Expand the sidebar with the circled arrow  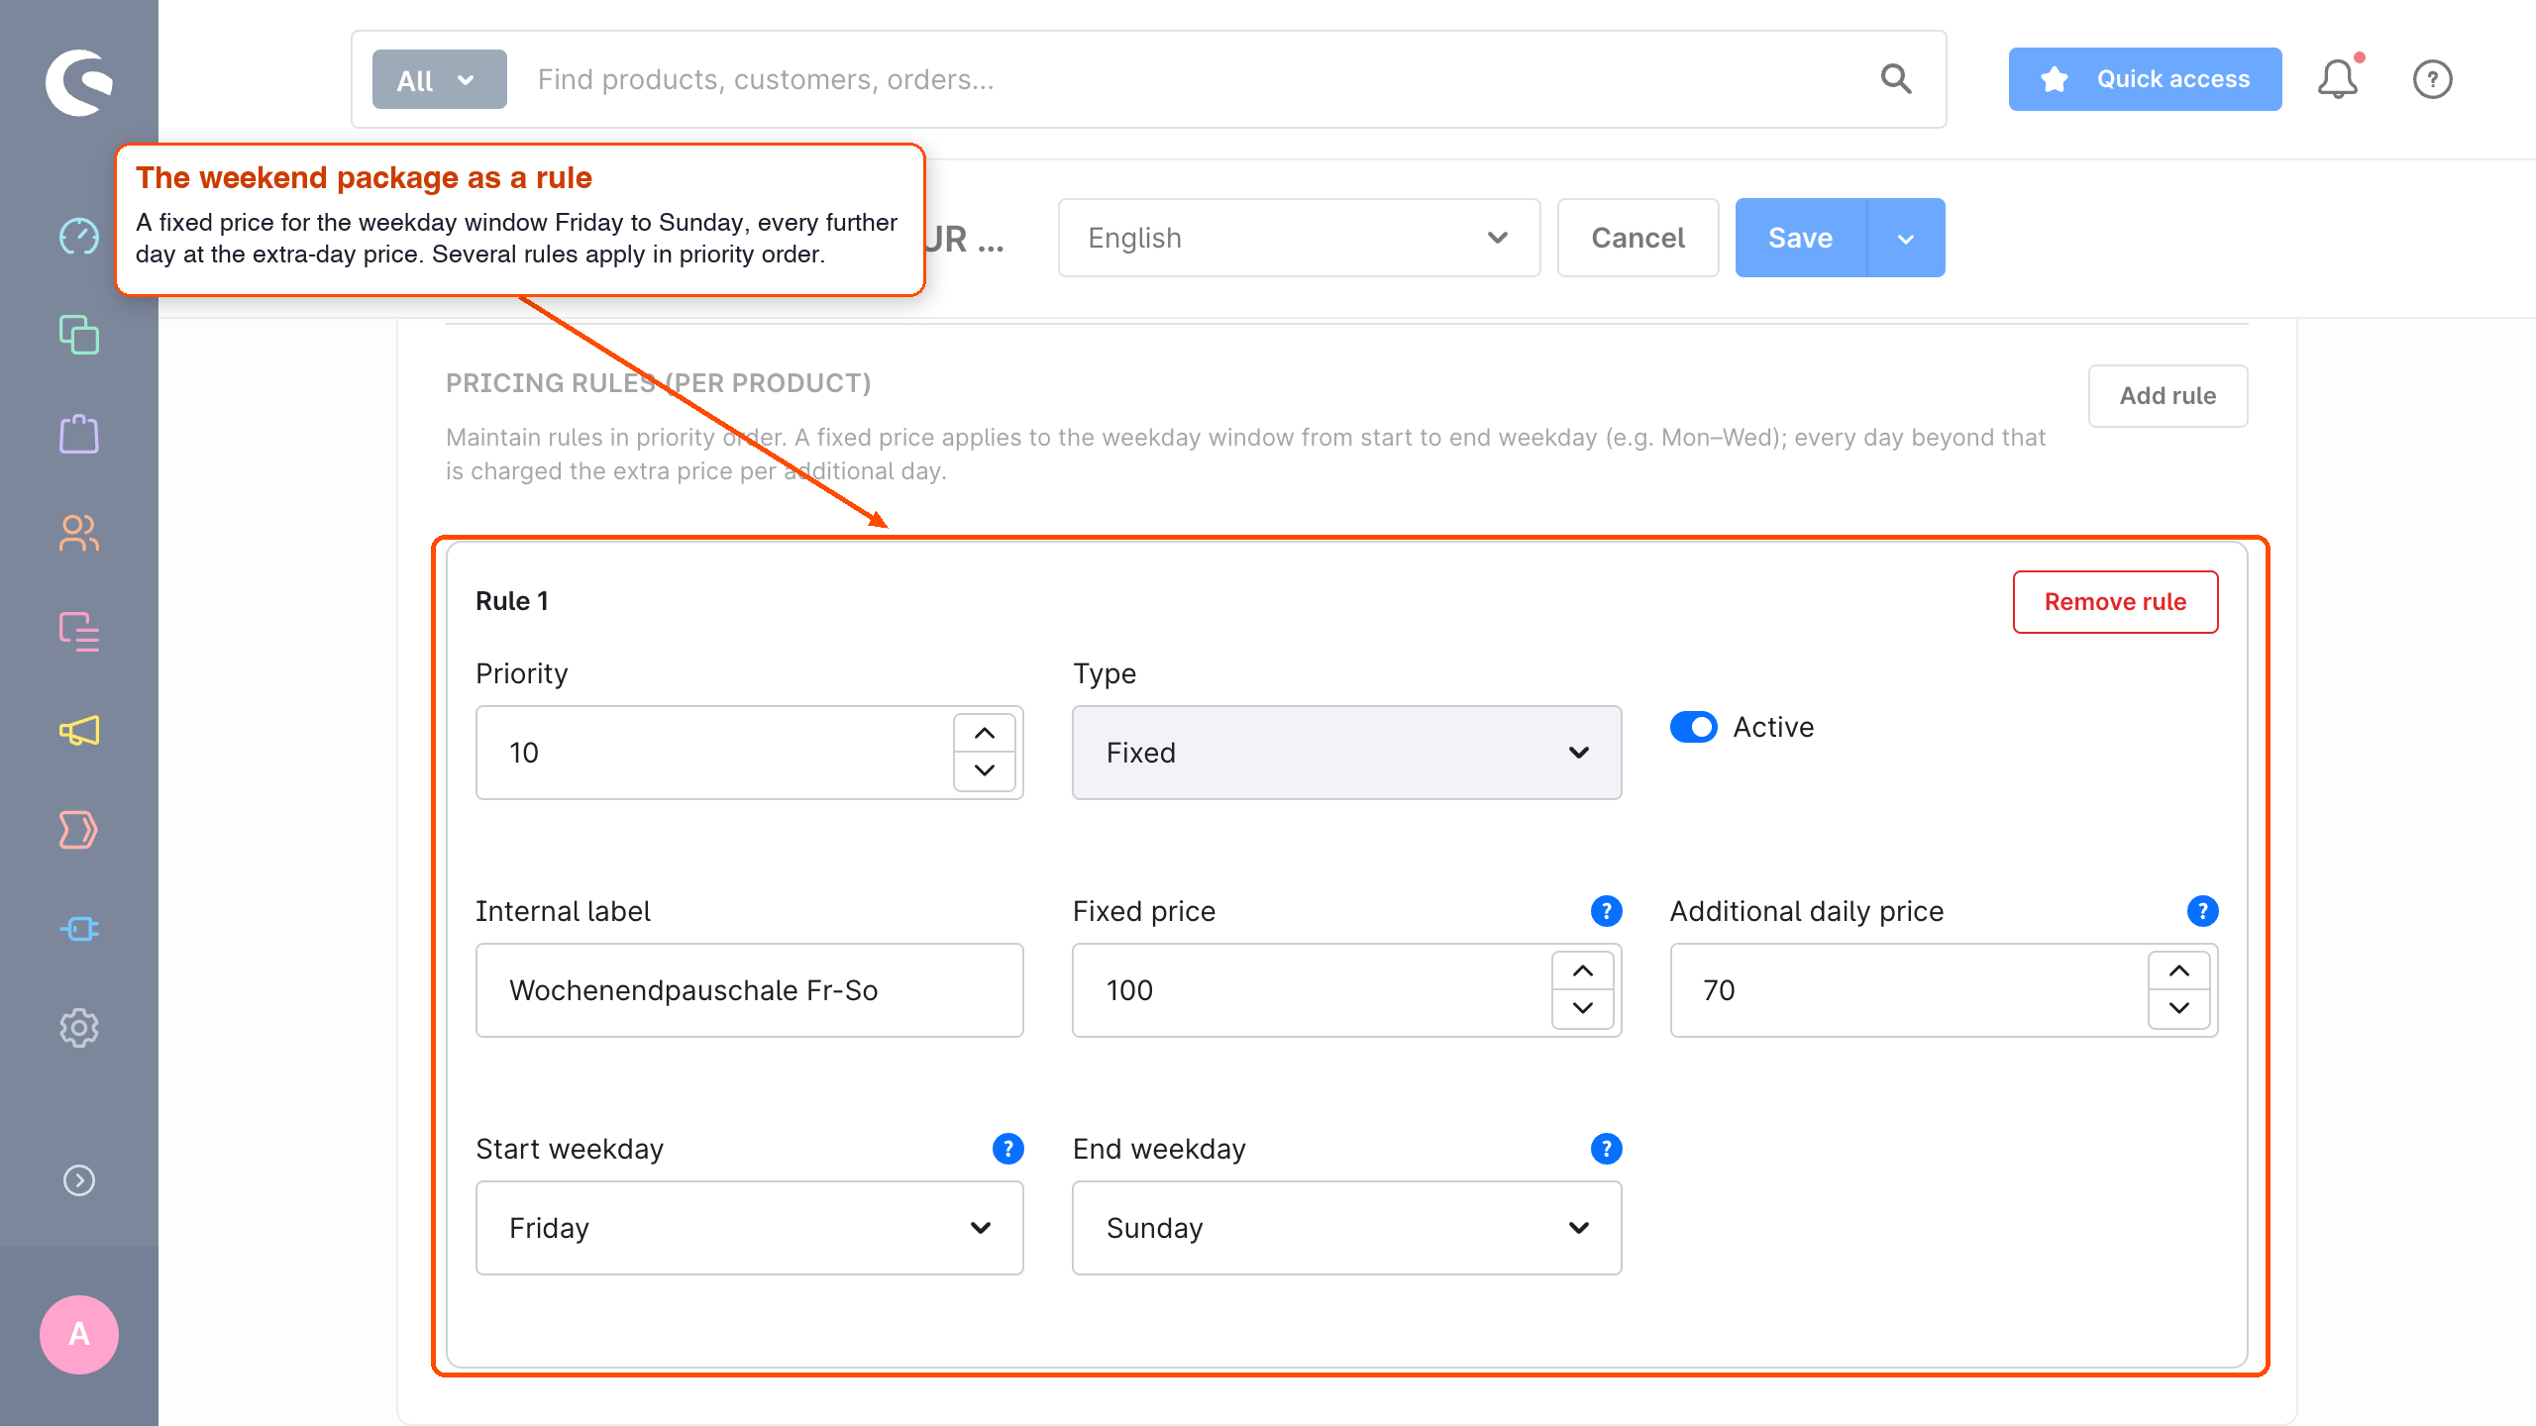point(78,1180)
